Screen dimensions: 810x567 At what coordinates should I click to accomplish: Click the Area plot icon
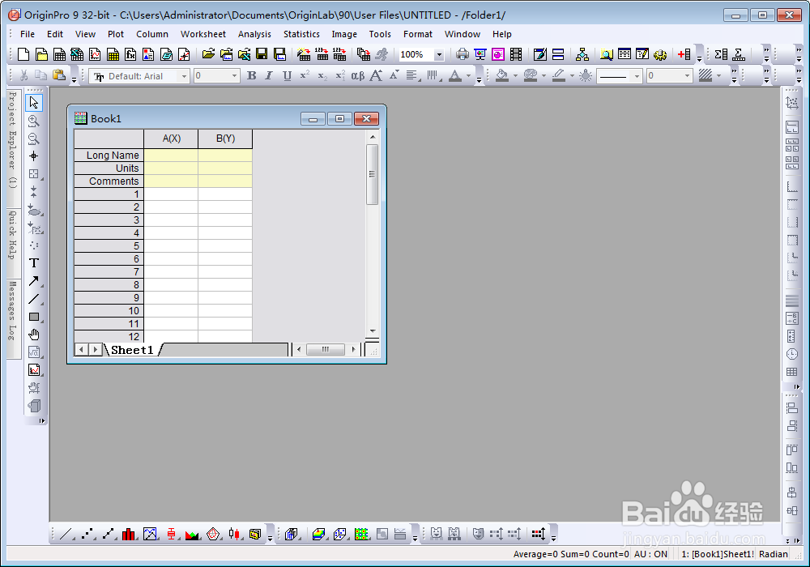coord(192,534)
